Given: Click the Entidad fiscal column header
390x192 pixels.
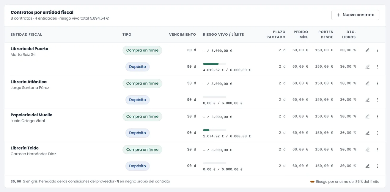Looking at the screenshot, I should pyautogui.click(x=26, y=34).
